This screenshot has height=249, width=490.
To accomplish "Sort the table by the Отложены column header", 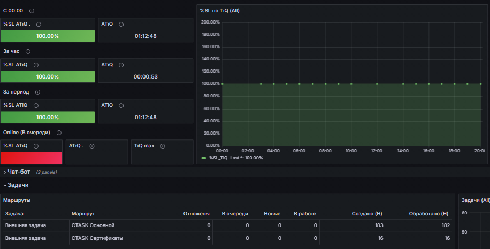I will (x=196, y=214).
